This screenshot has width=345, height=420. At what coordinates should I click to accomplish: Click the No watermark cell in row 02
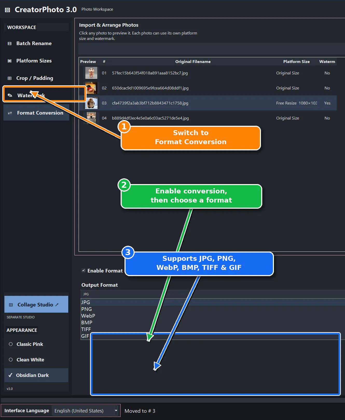[327, 88]
